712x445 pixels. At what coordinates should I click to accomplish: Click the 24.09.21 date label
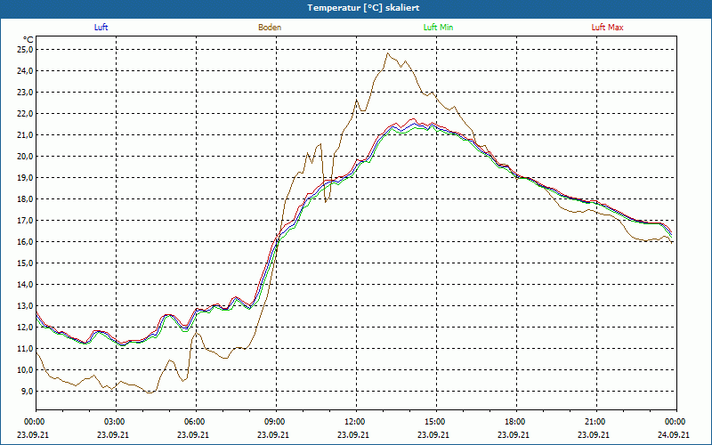point(674,434)
